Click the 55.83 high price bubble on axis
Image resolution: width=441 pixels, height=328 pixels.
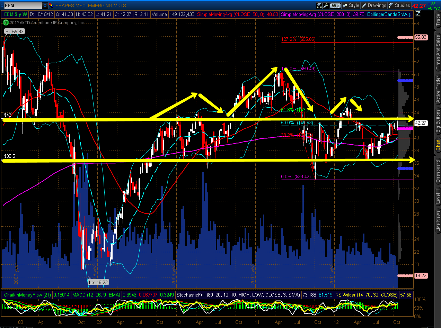click(422, 37)
